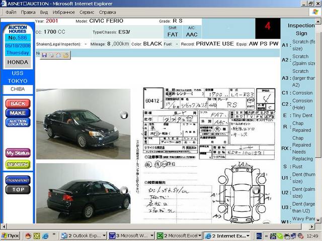Click the Windows flag logo in menu bar
Viewport: 322px width, 241px height.
(315, 12)
